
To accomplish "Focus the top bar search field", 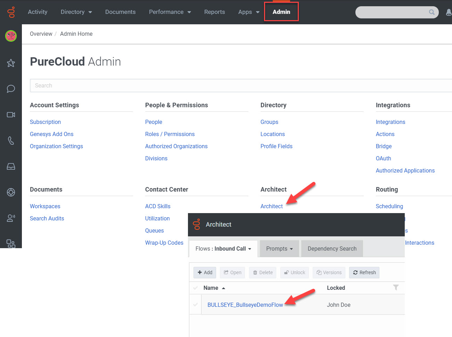I will coord(397,12).
